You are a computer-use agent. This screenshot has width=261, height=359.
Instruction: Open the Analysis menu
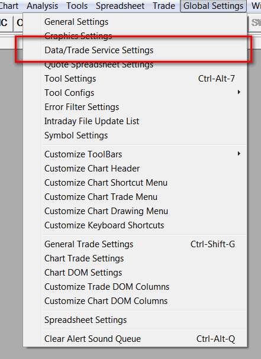pos(43,6)
